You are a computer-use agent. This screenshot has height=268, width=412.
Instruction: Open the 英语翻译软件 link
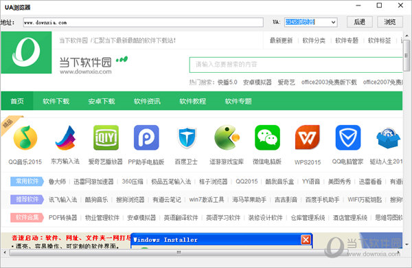click(181, 218)
